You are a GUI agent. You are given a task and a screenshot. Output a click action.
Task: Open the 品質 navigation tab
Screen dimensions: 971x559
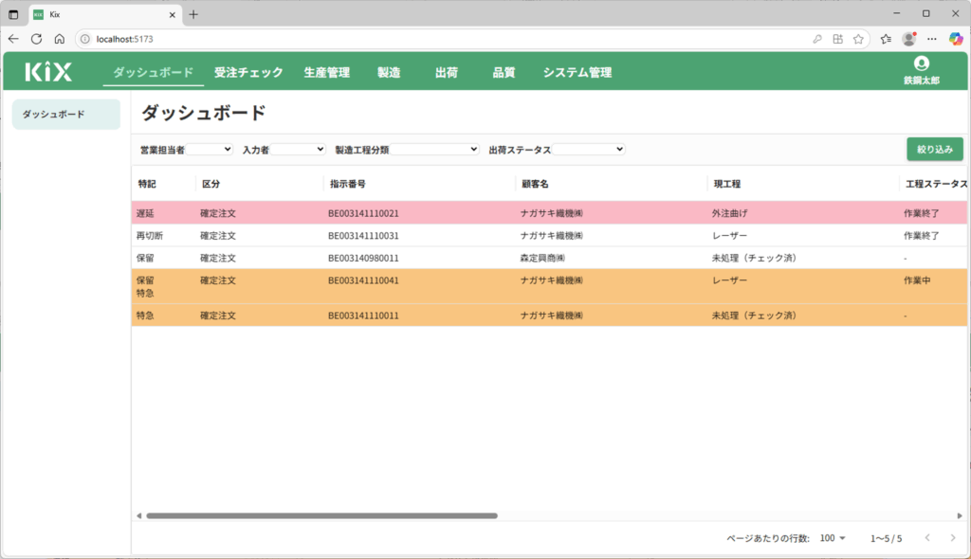point(504,72)
